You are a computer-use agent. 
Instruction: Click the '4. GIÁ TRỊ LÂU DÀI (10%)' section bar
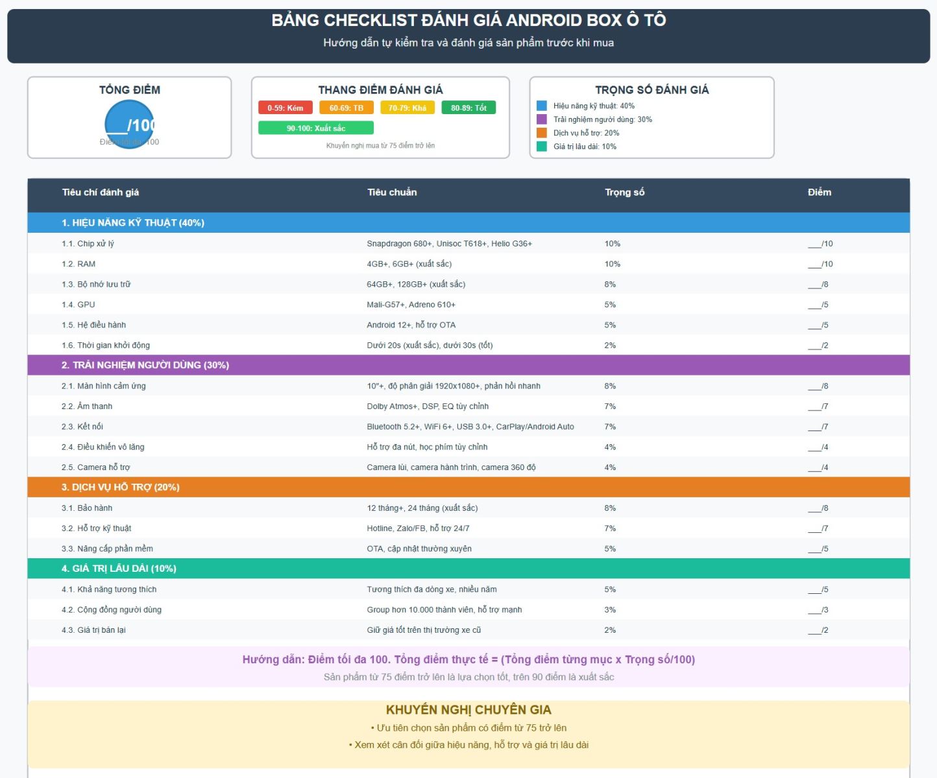pyautogui.click(x=468, y=569)
